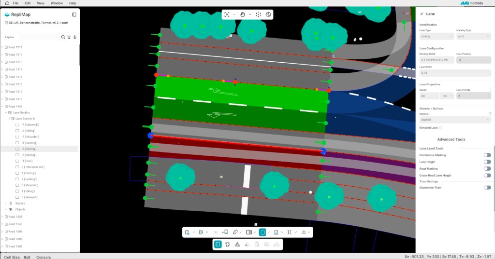495x259 pixels.
Task: Open the speed unit m/s dropdown
Action: [447, 96]
